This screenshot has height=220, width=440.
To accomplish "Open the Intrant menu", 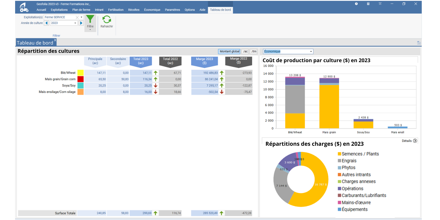I will click(x=99, y=10).
